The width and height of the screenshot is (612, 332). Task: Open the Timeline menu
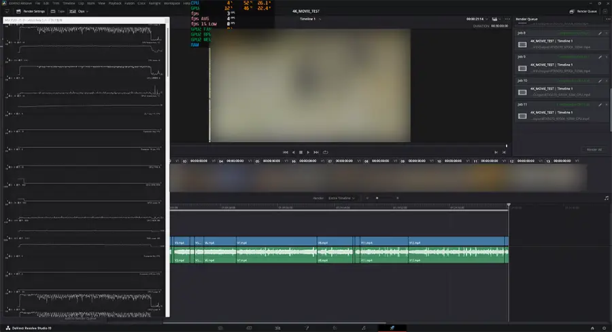tap(69, 3)
